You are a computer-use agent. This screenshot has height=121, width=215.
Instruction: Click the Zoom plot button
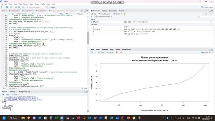pyautogui.click(x=101, y=52)
